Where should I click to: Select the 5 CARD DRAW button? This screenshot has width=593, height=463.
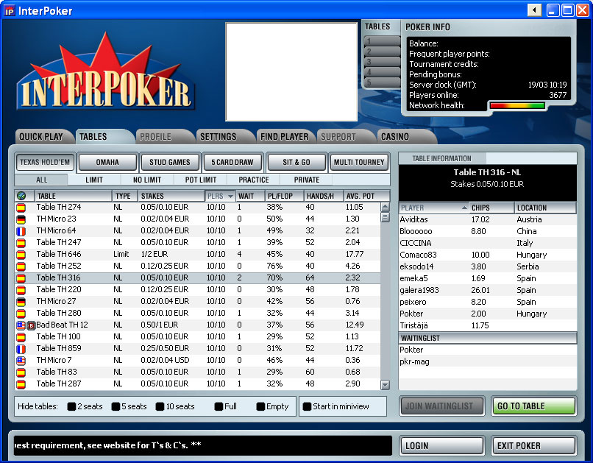click(x=232, y=162)
